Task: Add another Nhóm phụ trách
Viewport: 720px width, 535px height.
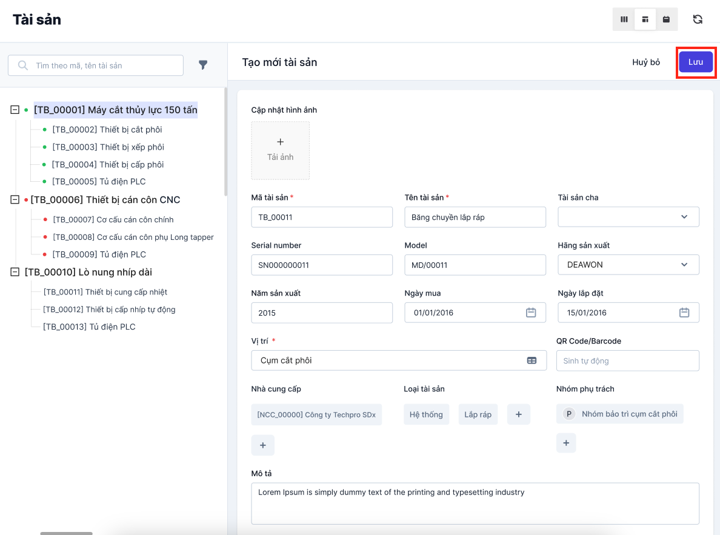Action: tap(566, 443)
